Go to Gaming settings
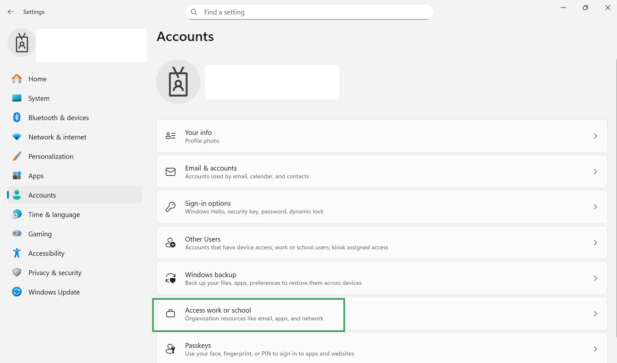 [75, 234]
